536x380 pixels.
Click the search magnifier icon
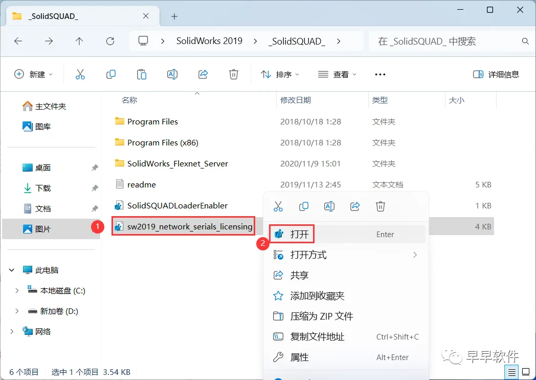tap(525, 41)
